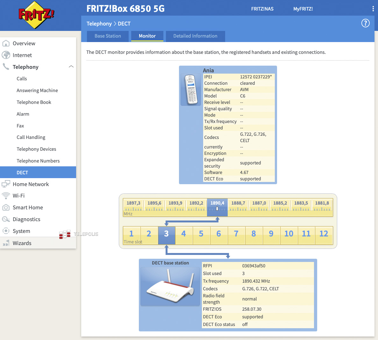Select time slot 3
This screenshot has height=340, width=378.
point(166,234)
